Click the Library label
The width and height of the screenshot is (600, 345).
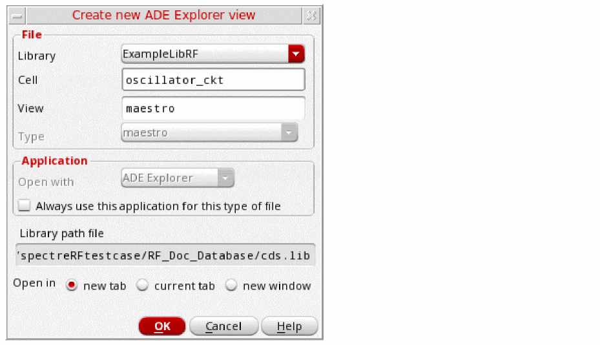[37, 56]
